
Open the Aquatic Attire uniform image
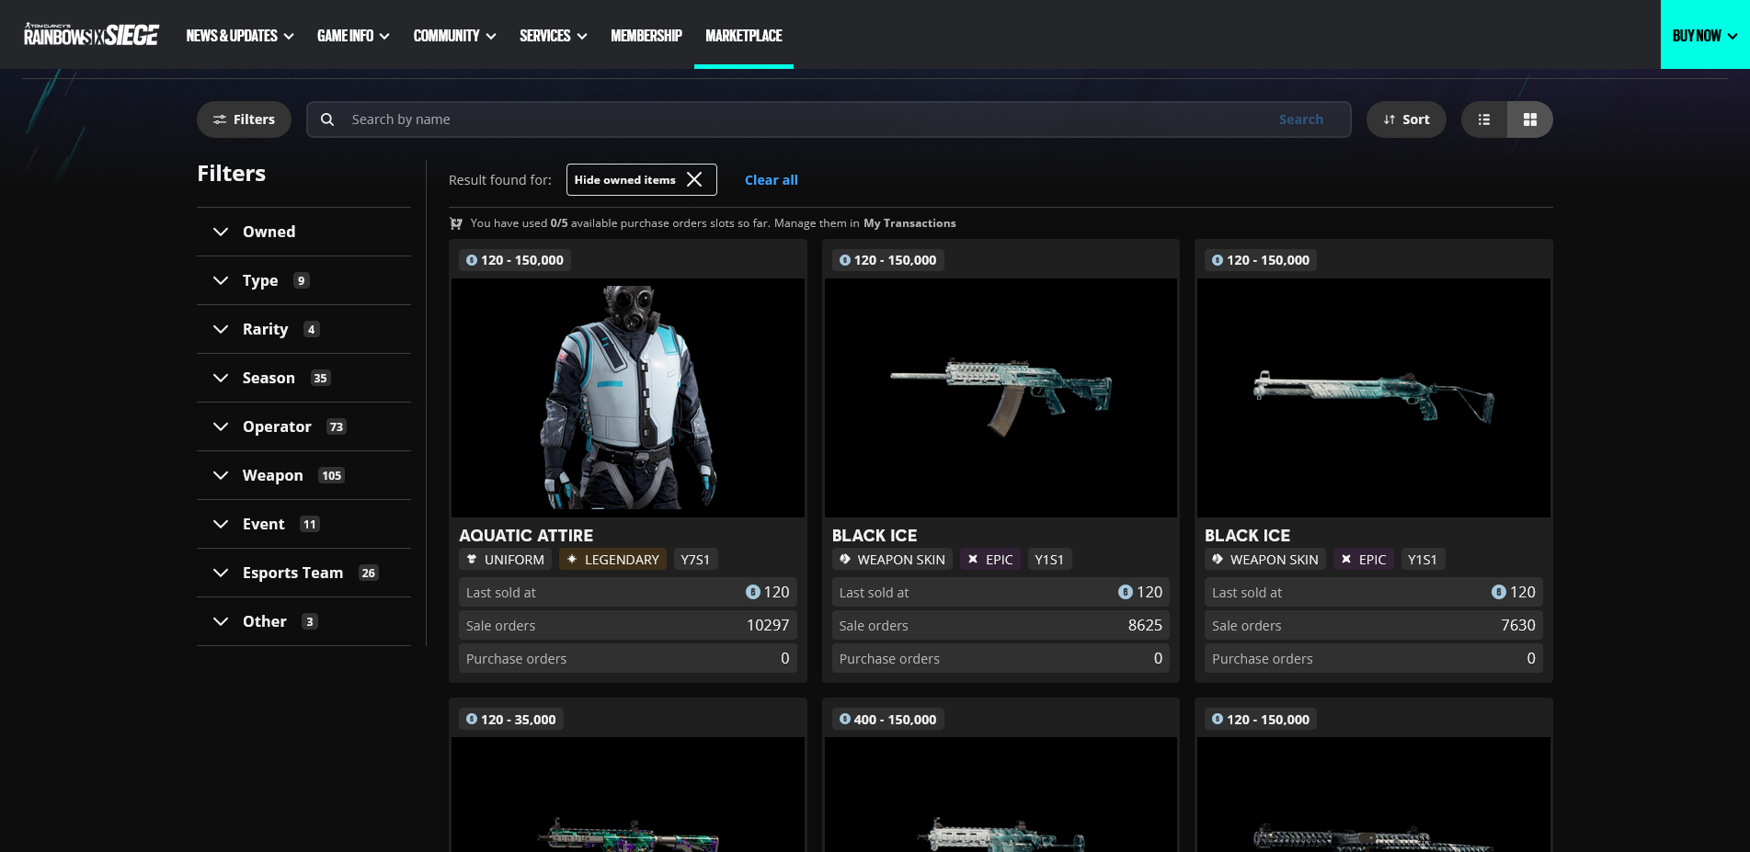pos(628,397)
